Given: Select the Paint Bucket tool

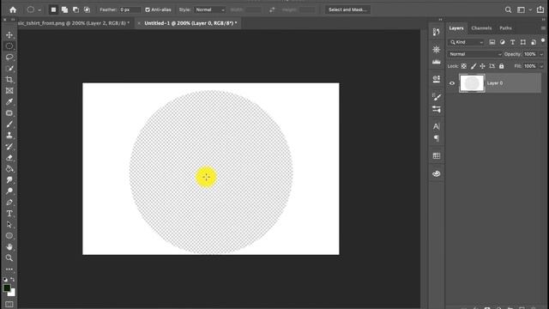Looking at the screenshot, I should click(x=9, y=169).
